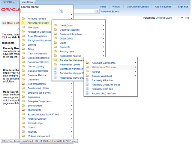Expand the Payments submenu arrow
The width and height of the screenshot is (192, 144).
tap(103, 47)
